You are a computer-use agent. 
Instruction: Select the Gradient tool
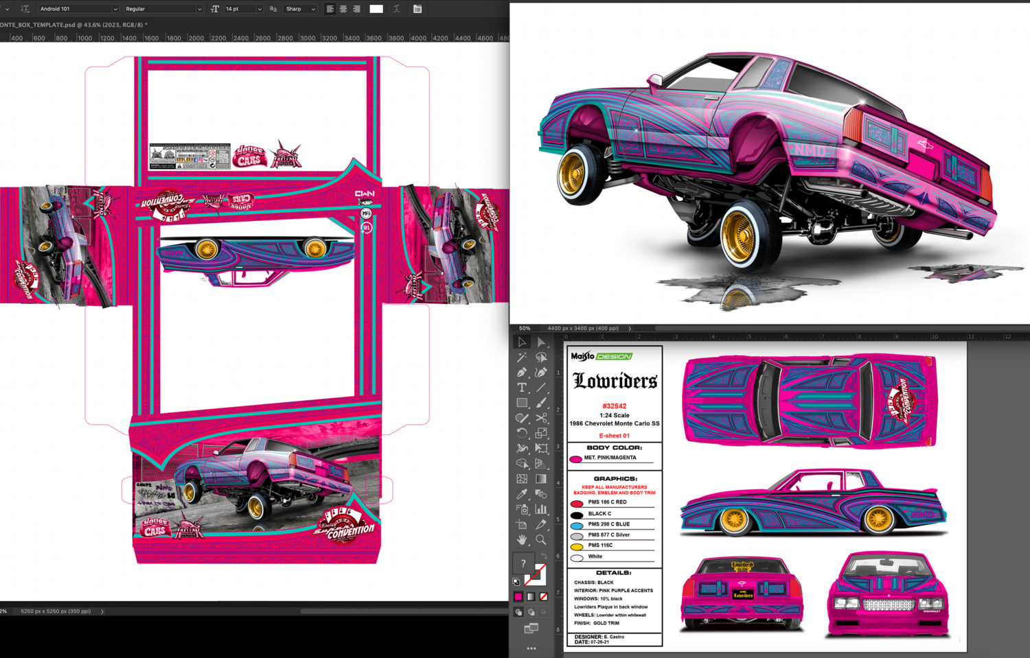pos(541,479)
